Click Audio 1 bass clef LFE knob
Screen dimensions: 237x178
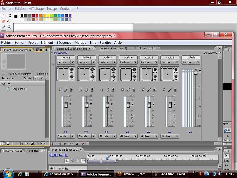(72, 77)
